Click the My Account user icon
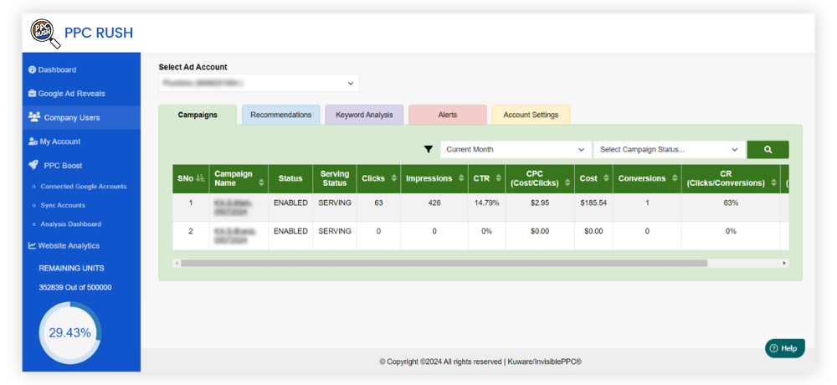 [x=33, y=141]
